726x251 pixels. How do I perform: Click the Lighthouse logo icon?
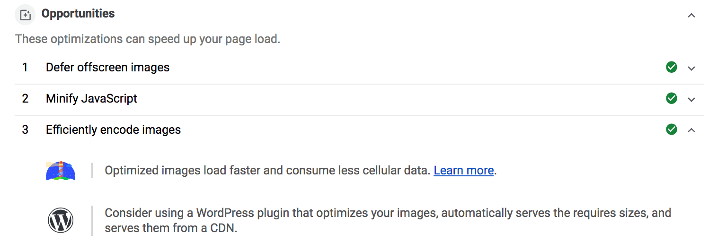pos(61,171)
